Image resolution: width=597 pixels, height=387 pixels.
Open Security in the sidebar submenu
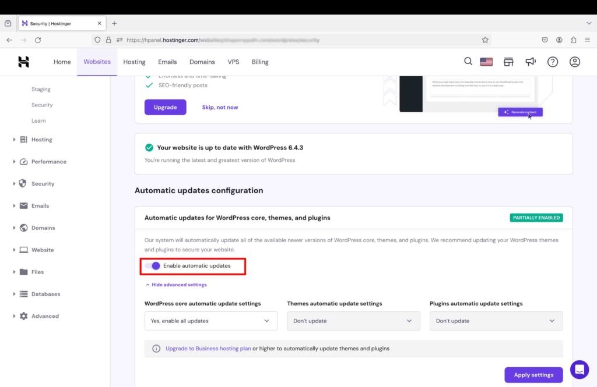point(42,105)
